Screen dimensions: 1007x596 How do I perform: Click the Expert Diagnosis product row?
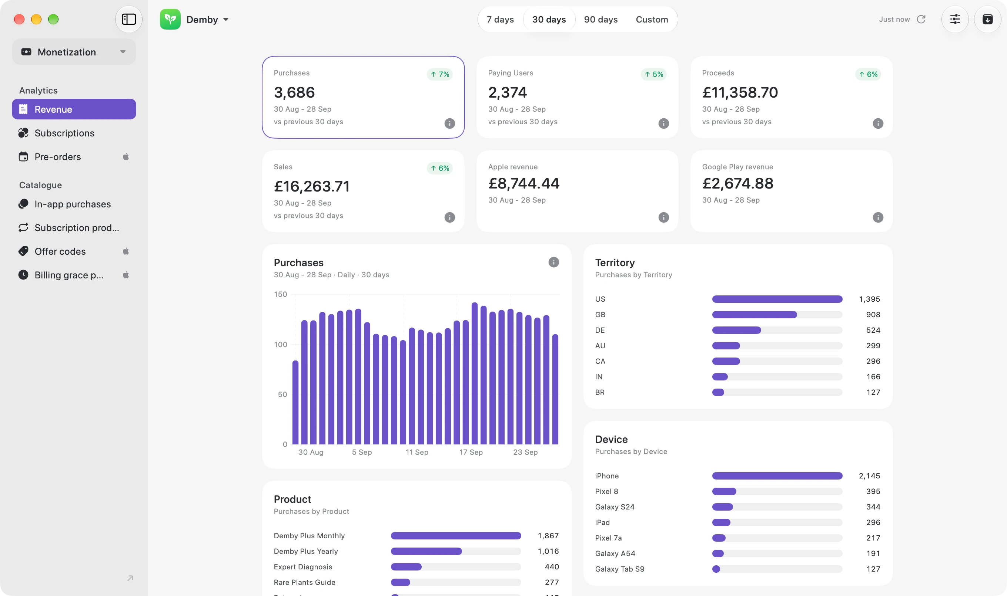point(416,567)
